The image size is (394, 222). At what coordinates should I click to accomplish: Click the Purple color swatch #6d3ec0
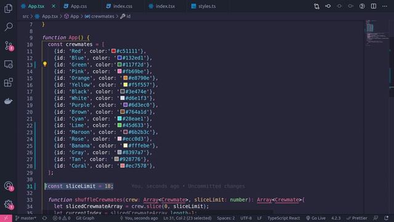click(126, 105)
